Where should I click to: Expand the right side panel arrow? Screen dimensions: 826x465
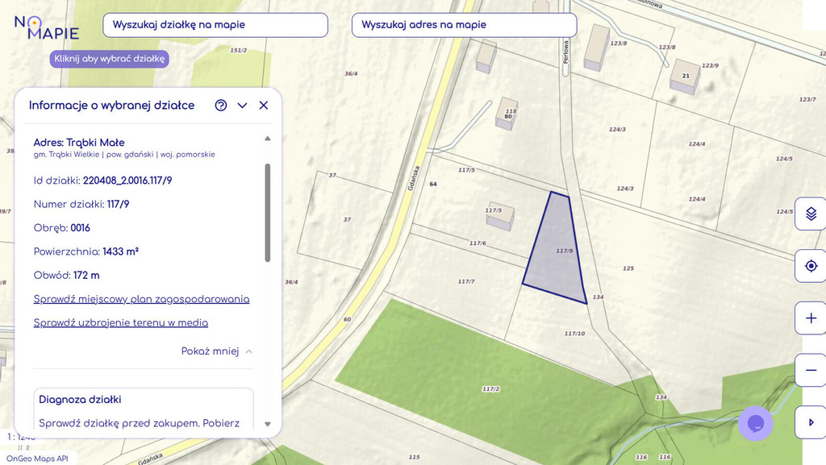pyautogui.click(x=811, y=422)
